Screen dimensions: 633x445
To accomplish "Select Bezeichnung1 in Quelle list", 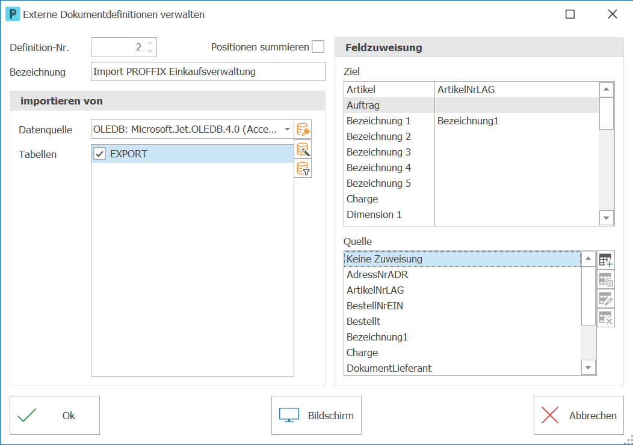I will [462, 337].
